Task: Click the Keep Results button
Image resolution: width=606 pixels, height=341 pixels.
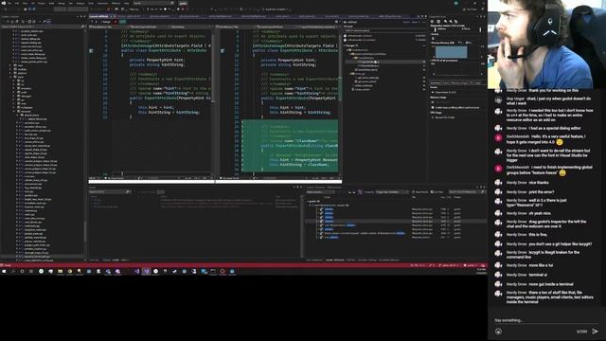Action: 420,191
